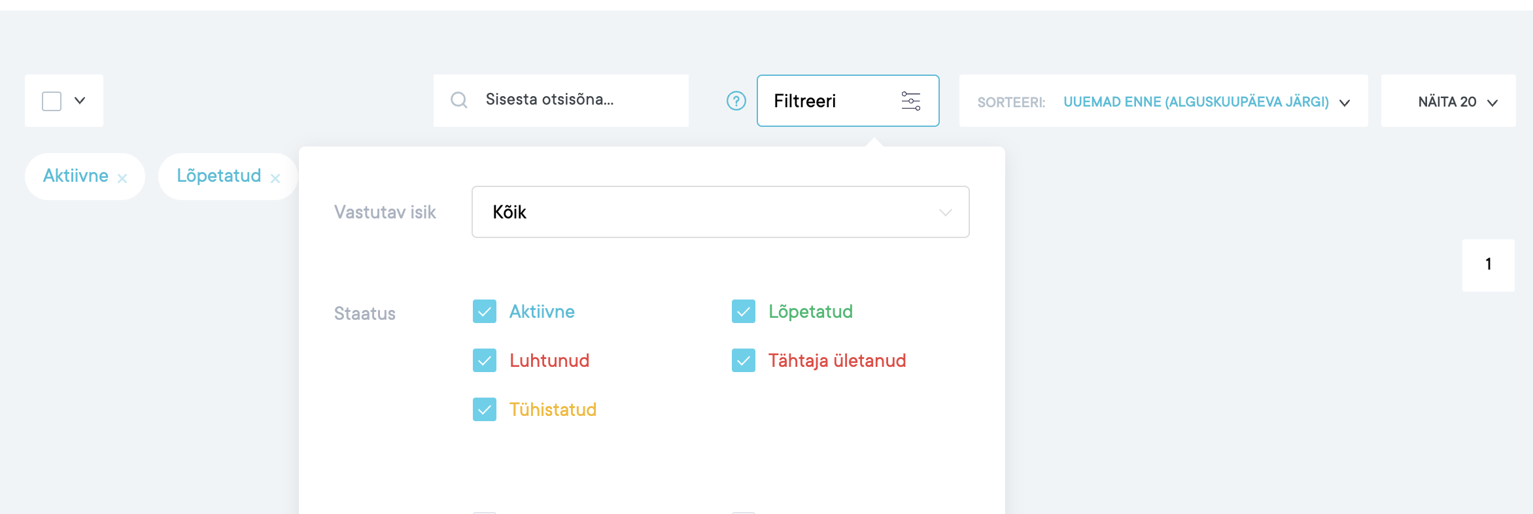This screenshot has height=514, width=1533.
Task: Go to page 1
Action: (x=1488, y=265)
